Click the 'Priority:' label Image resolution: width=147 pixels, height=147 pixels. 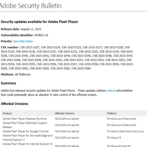click(x=7, y=41)
